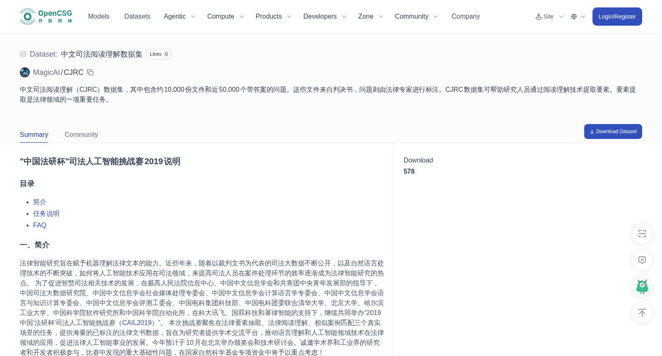Click the Site location icon
Viewport: 662px width, 356px height.
(x=539, y=17)
